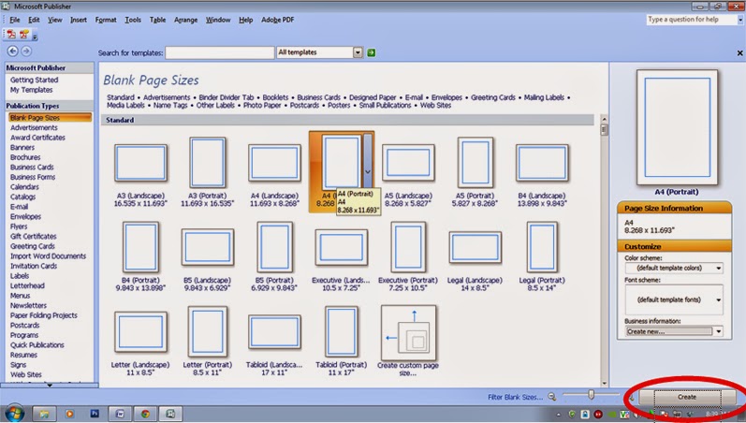This screenshot has height=423, width=746.
Task: Run template search with green arrow button
Action: coord(371,52)
